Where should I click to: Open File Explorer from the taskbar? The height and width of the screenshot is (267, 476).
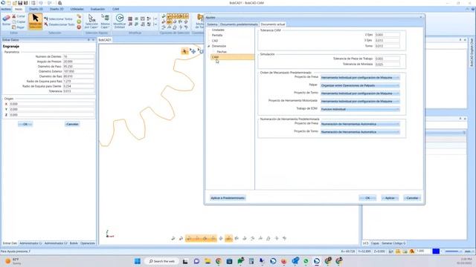pyautogui.click(x=208, y=261)
